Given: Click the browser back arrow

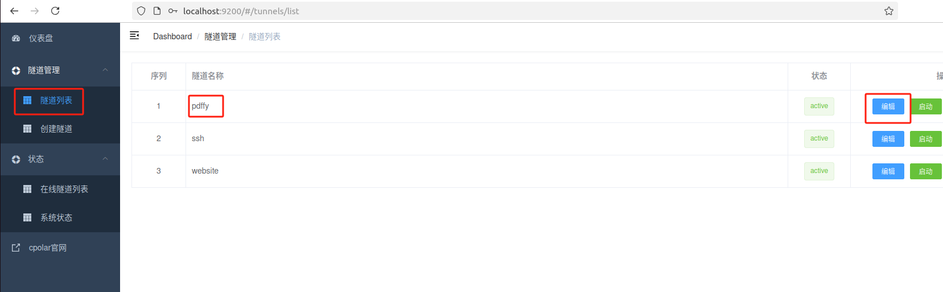Looking at the screenshot, I should point(14,11).
